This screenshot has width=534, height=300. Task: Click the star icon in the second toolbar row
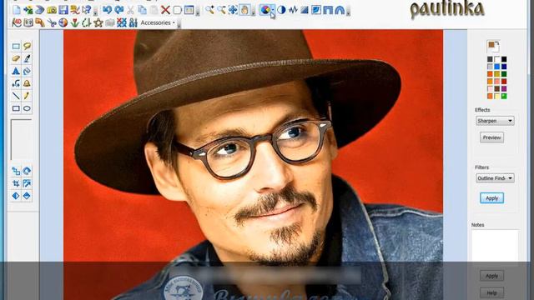click(98, 22)
